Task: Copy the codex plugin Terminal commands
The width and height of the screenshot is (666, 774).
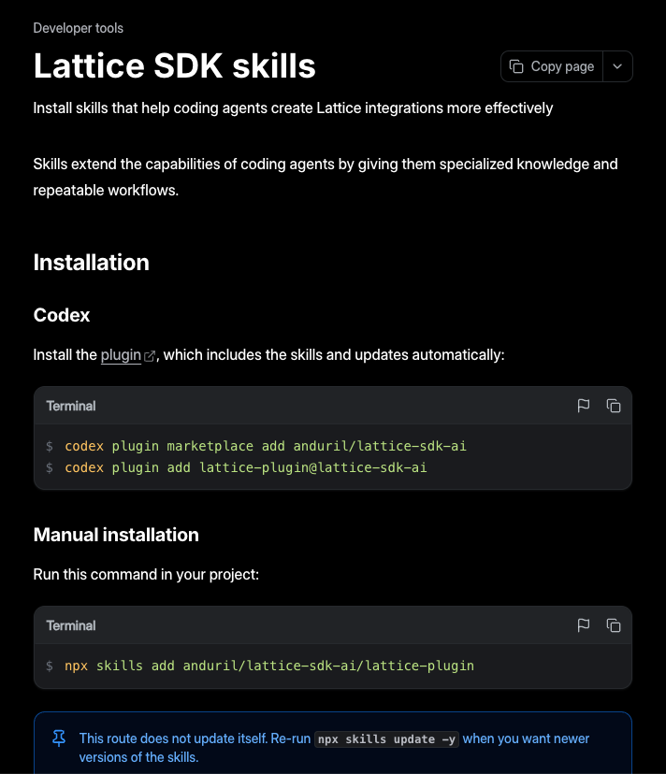Action: (x=614, y=406)
